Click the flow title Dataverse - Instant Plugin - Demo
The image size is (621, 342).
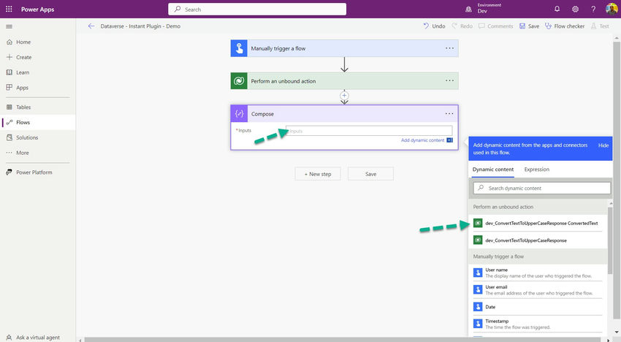pyautogui.click(x=140, y=26)
